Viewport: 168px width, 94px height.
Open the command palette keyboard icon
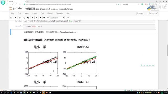click(68, 17)
